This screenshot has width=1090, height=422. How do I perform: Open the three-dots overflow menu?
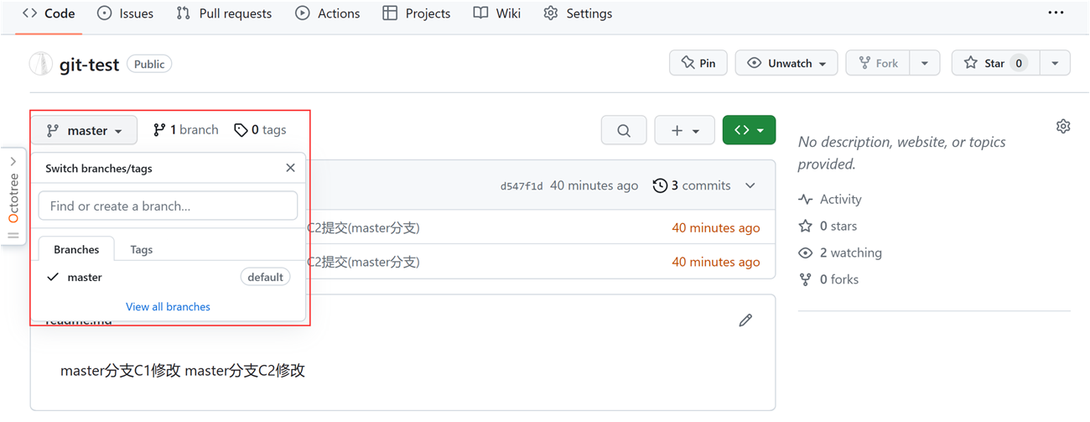[x=1056, y=13]
